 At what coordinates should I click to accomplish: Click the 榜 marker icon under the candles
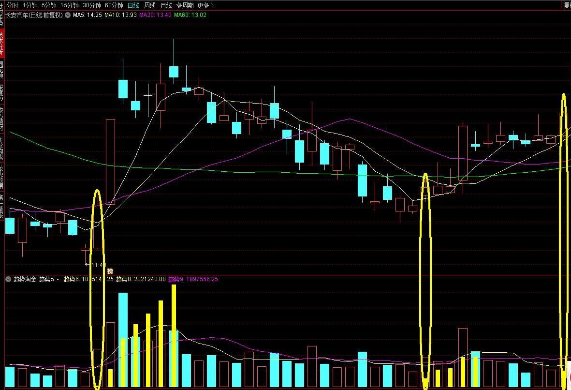(110, 271)
